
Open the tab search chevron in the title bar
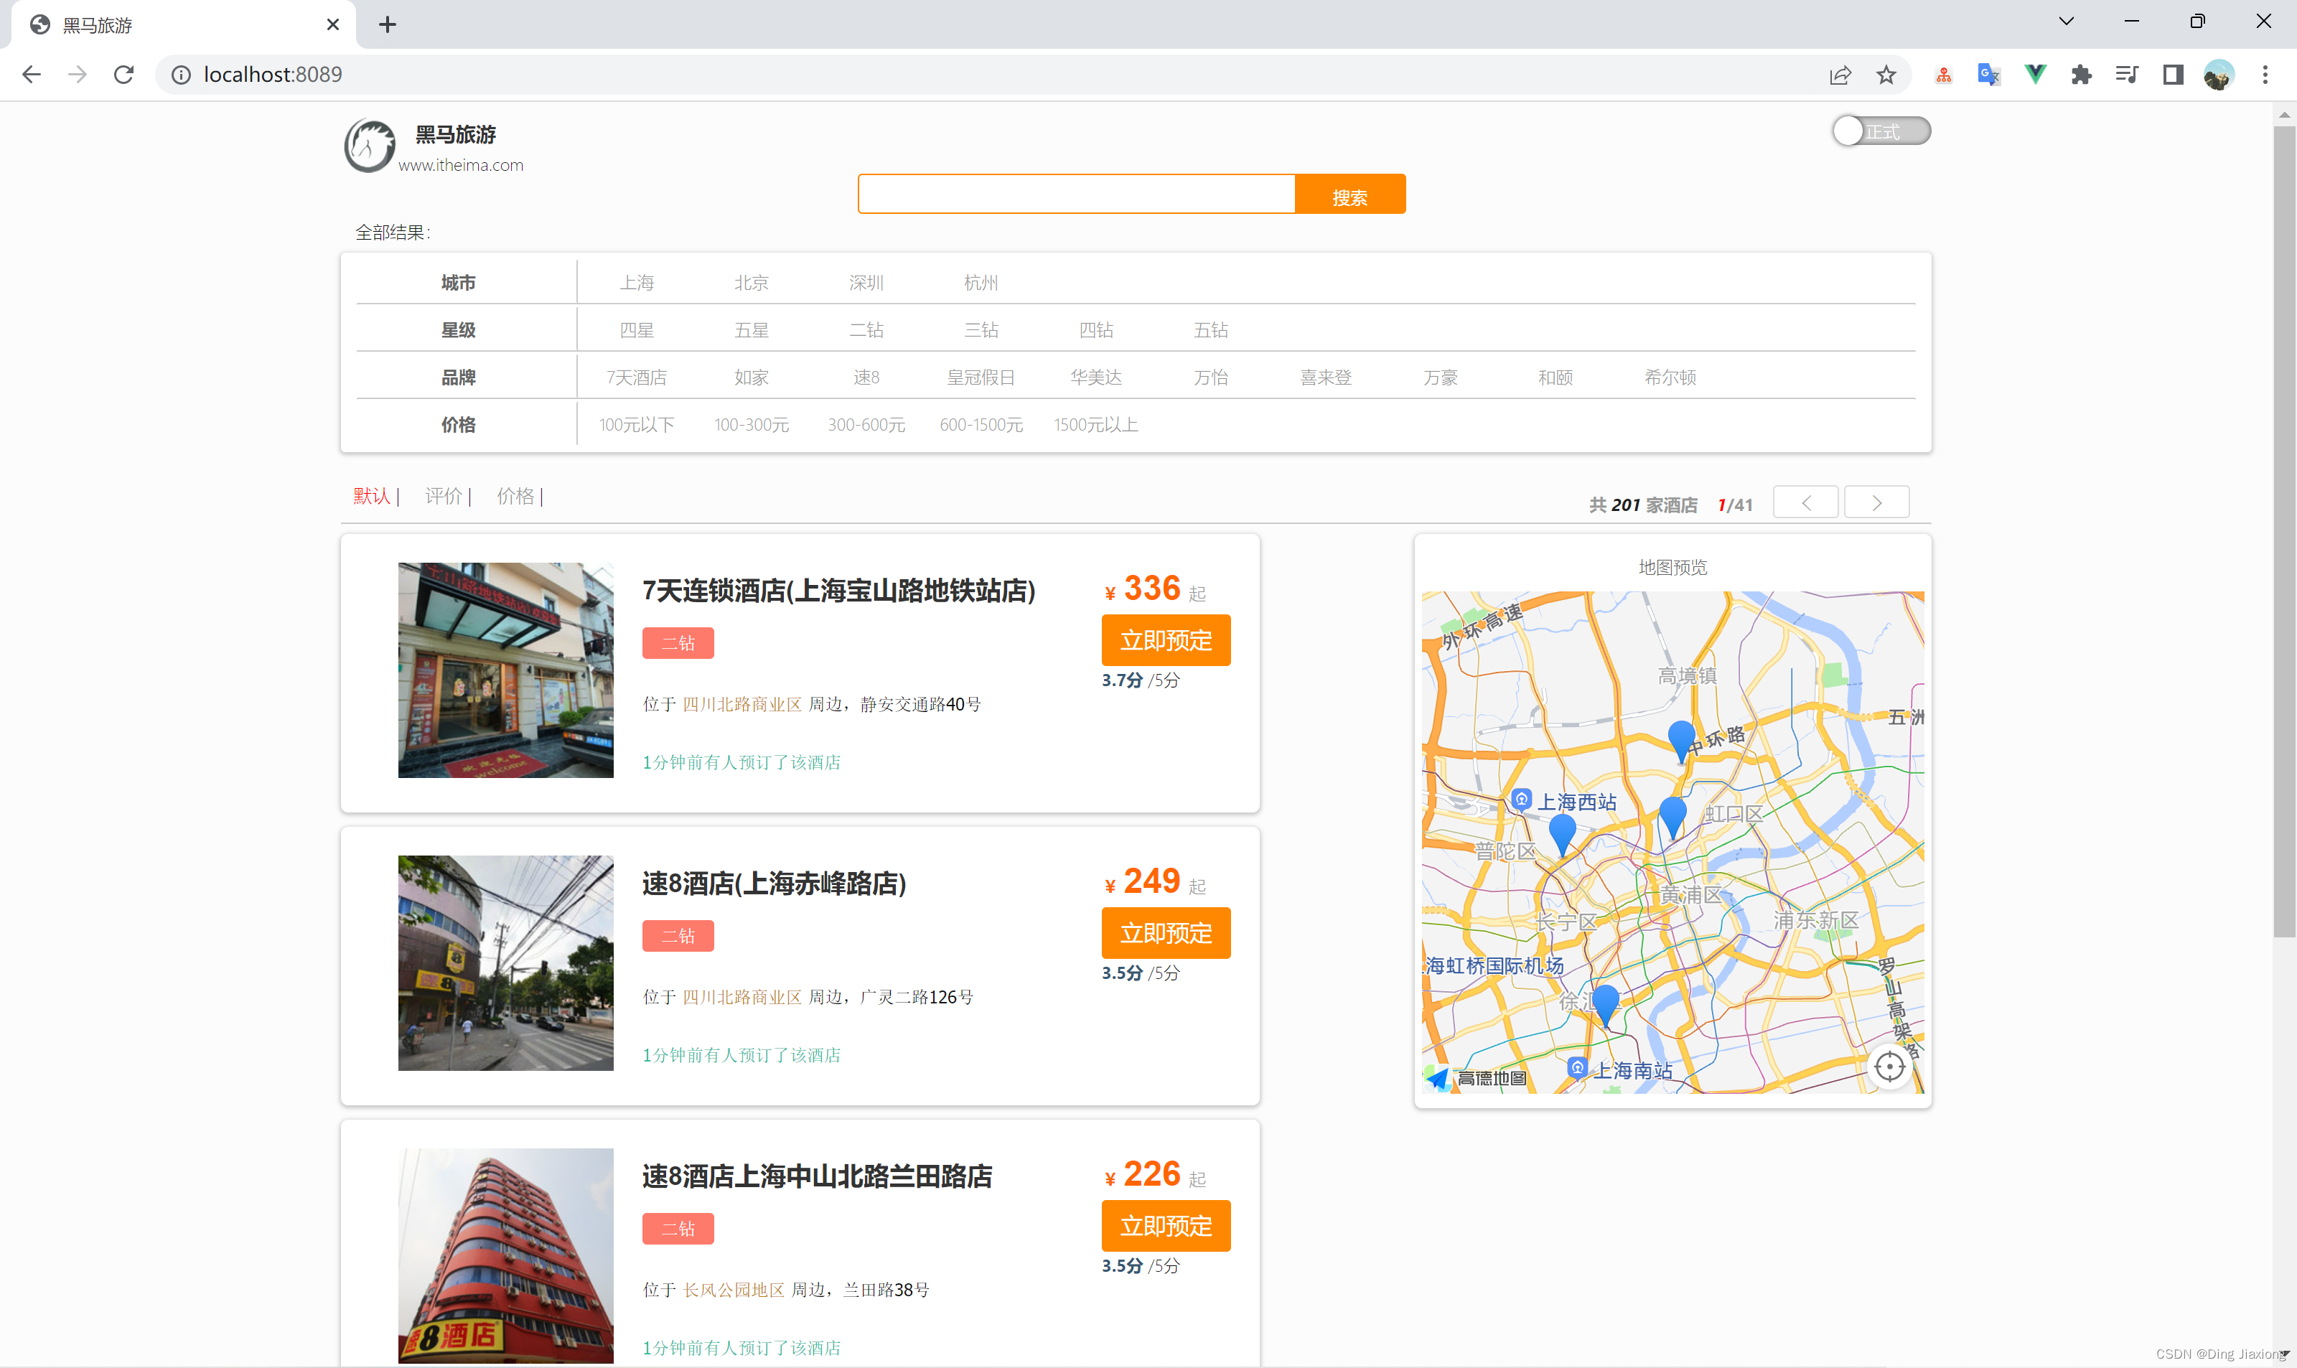[2066, 22]
